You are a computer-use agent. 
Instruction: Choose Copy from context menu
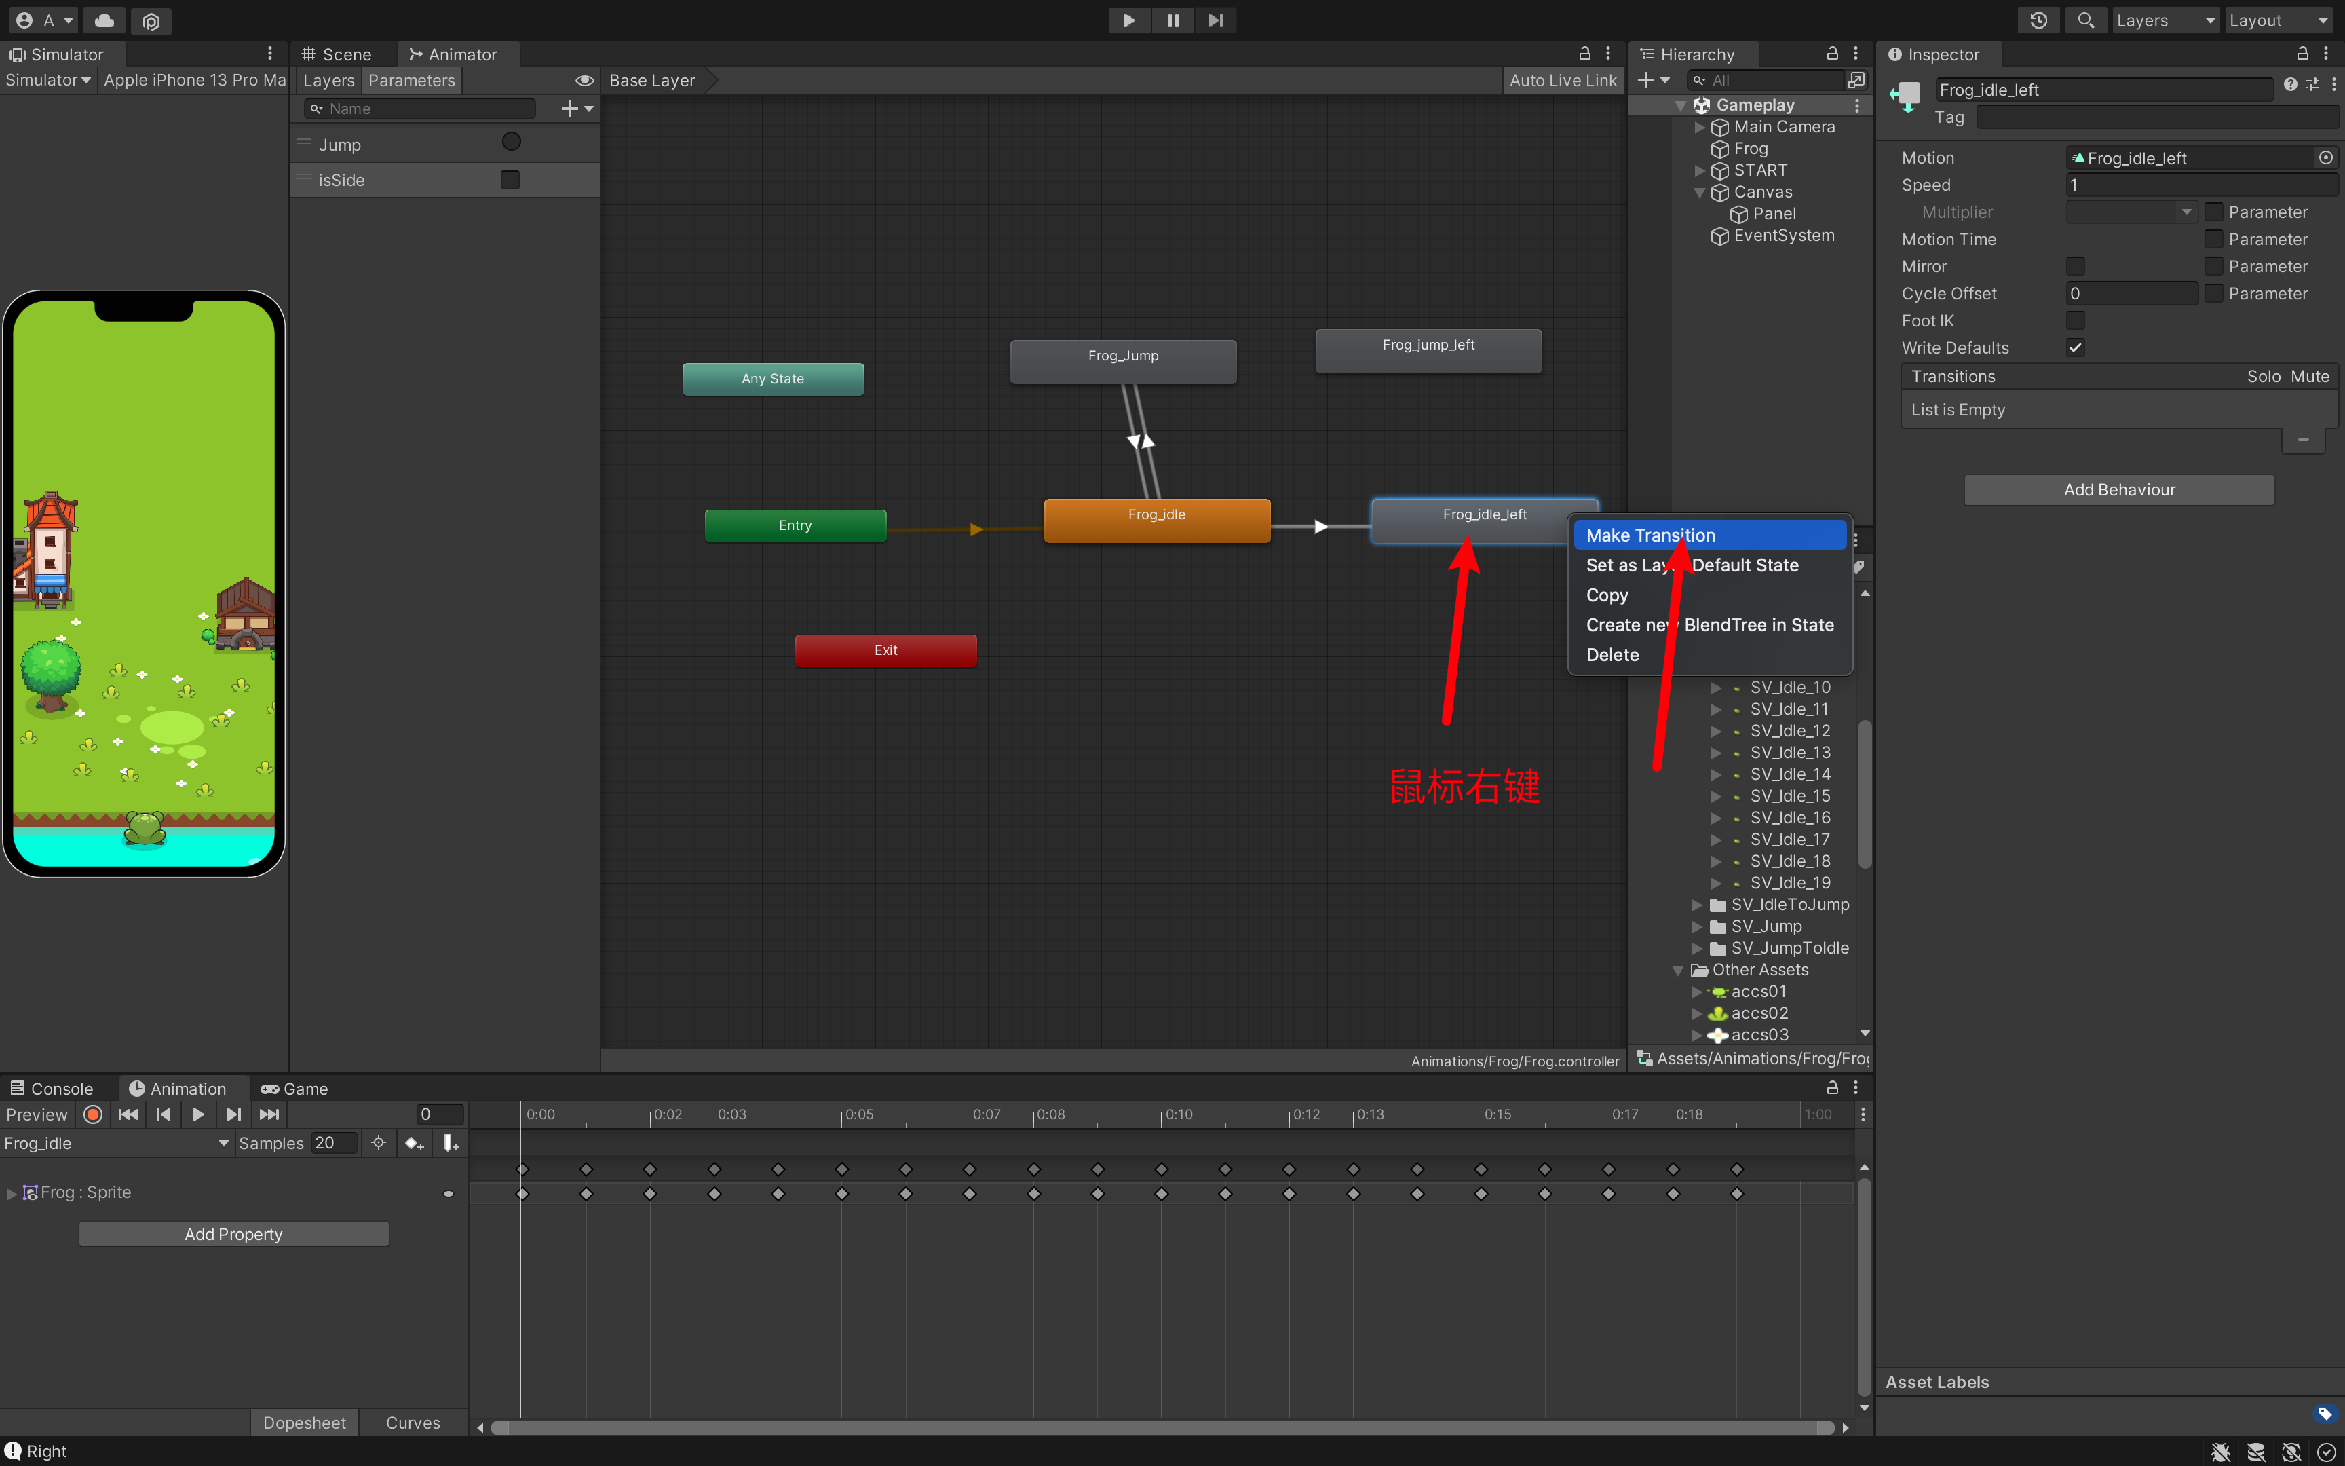(1709, 595)
